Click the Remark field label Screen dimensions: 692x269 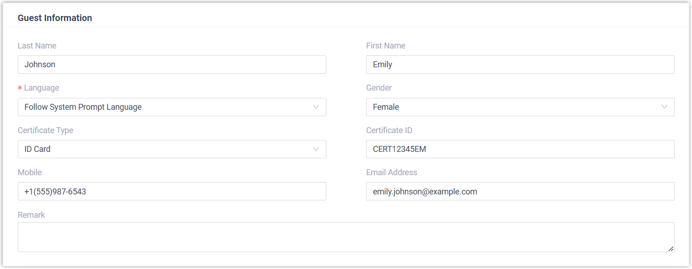click(32, 215)
